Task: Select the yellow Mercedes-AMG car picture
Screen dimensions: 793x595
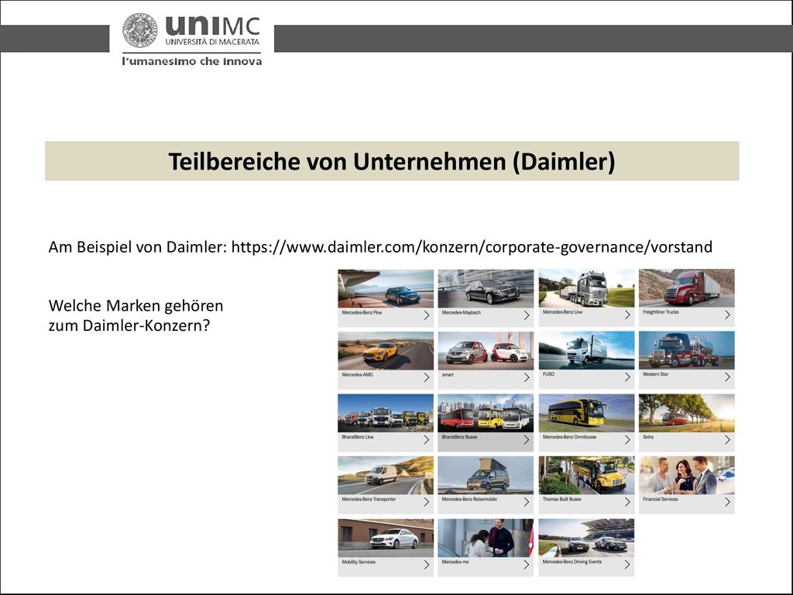Action: click(386, 351)
